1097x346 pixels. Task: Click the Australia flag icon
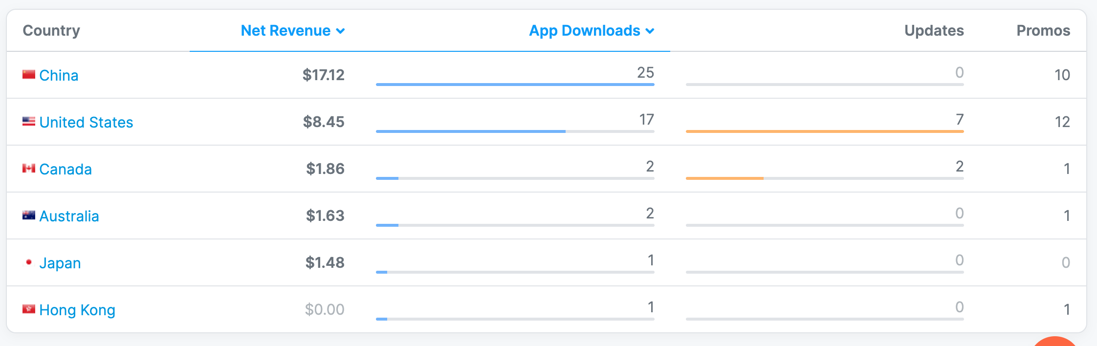(28, 216)
